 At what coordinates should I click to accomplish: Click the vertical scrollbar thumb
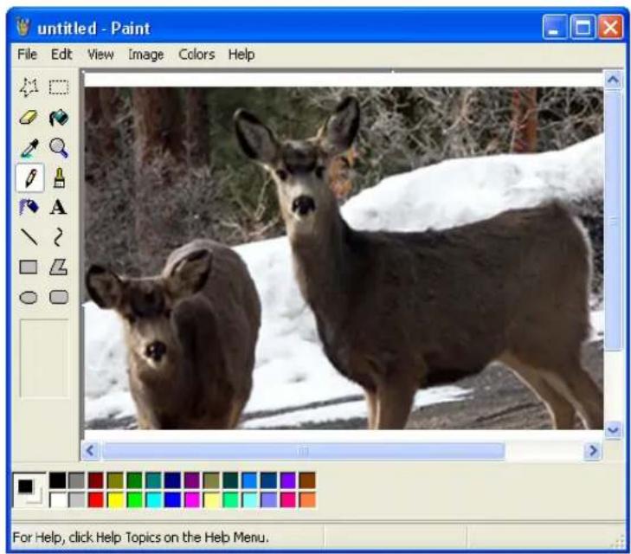[x=613, y=221]
